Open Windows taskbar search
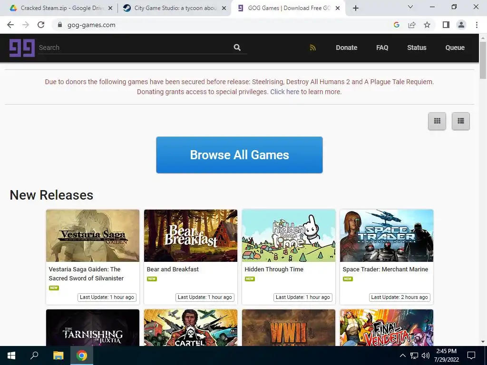Screen dimensions: 487x365 pos(34,355)
